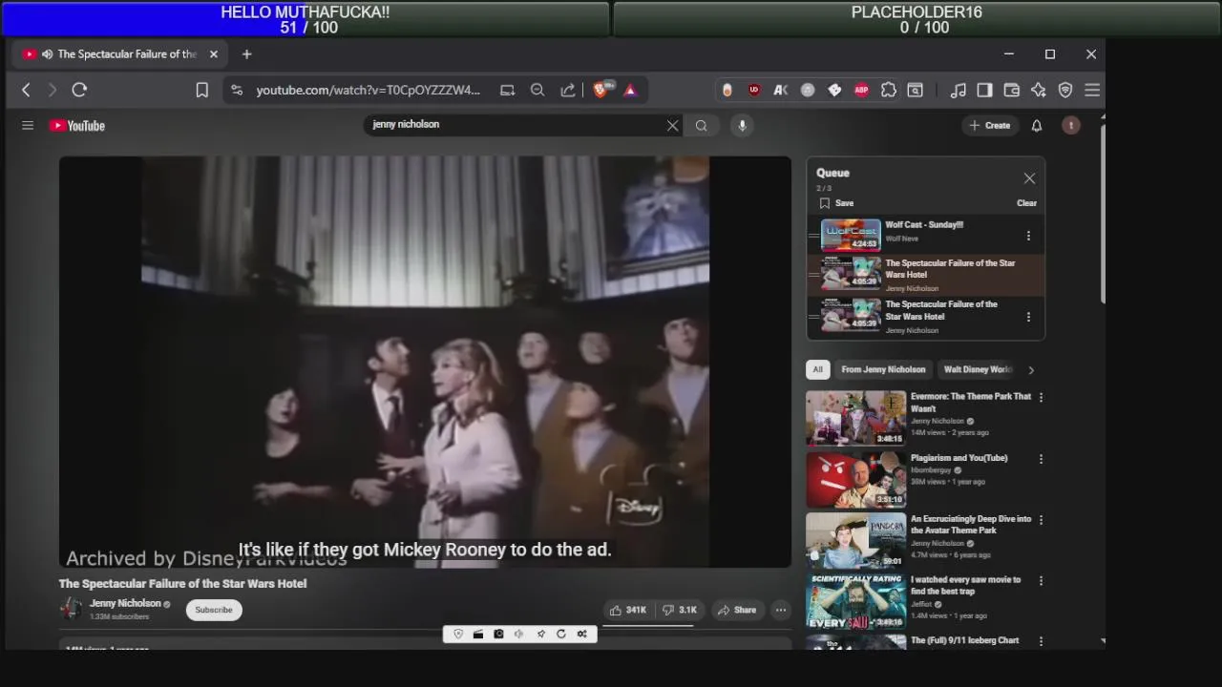Reload the page with the refresh icon
The width and height of the screenshot is (1222, 687).
click(79, 90)
